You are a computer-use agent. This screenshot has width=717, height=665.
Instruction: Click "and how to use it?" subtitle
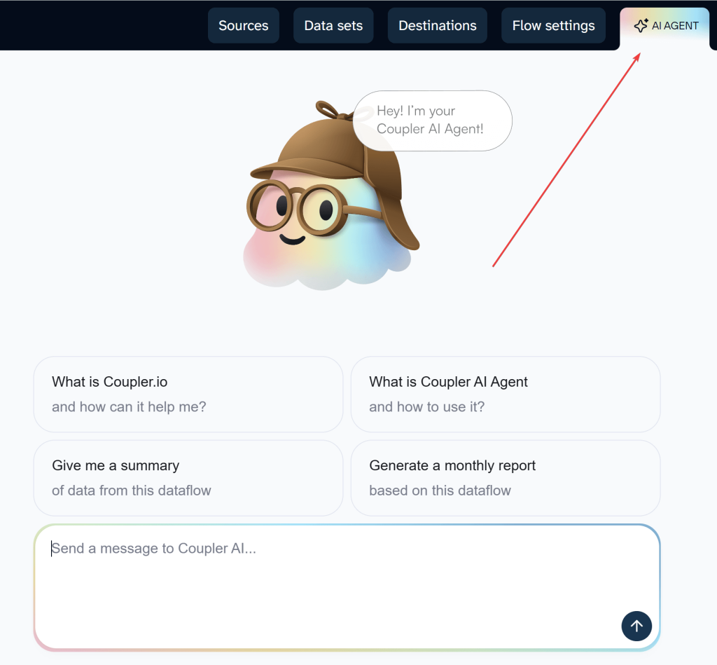(x=426, y=406)
